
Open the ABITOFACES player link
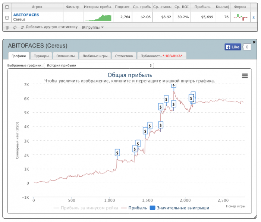tap(26, 15)
